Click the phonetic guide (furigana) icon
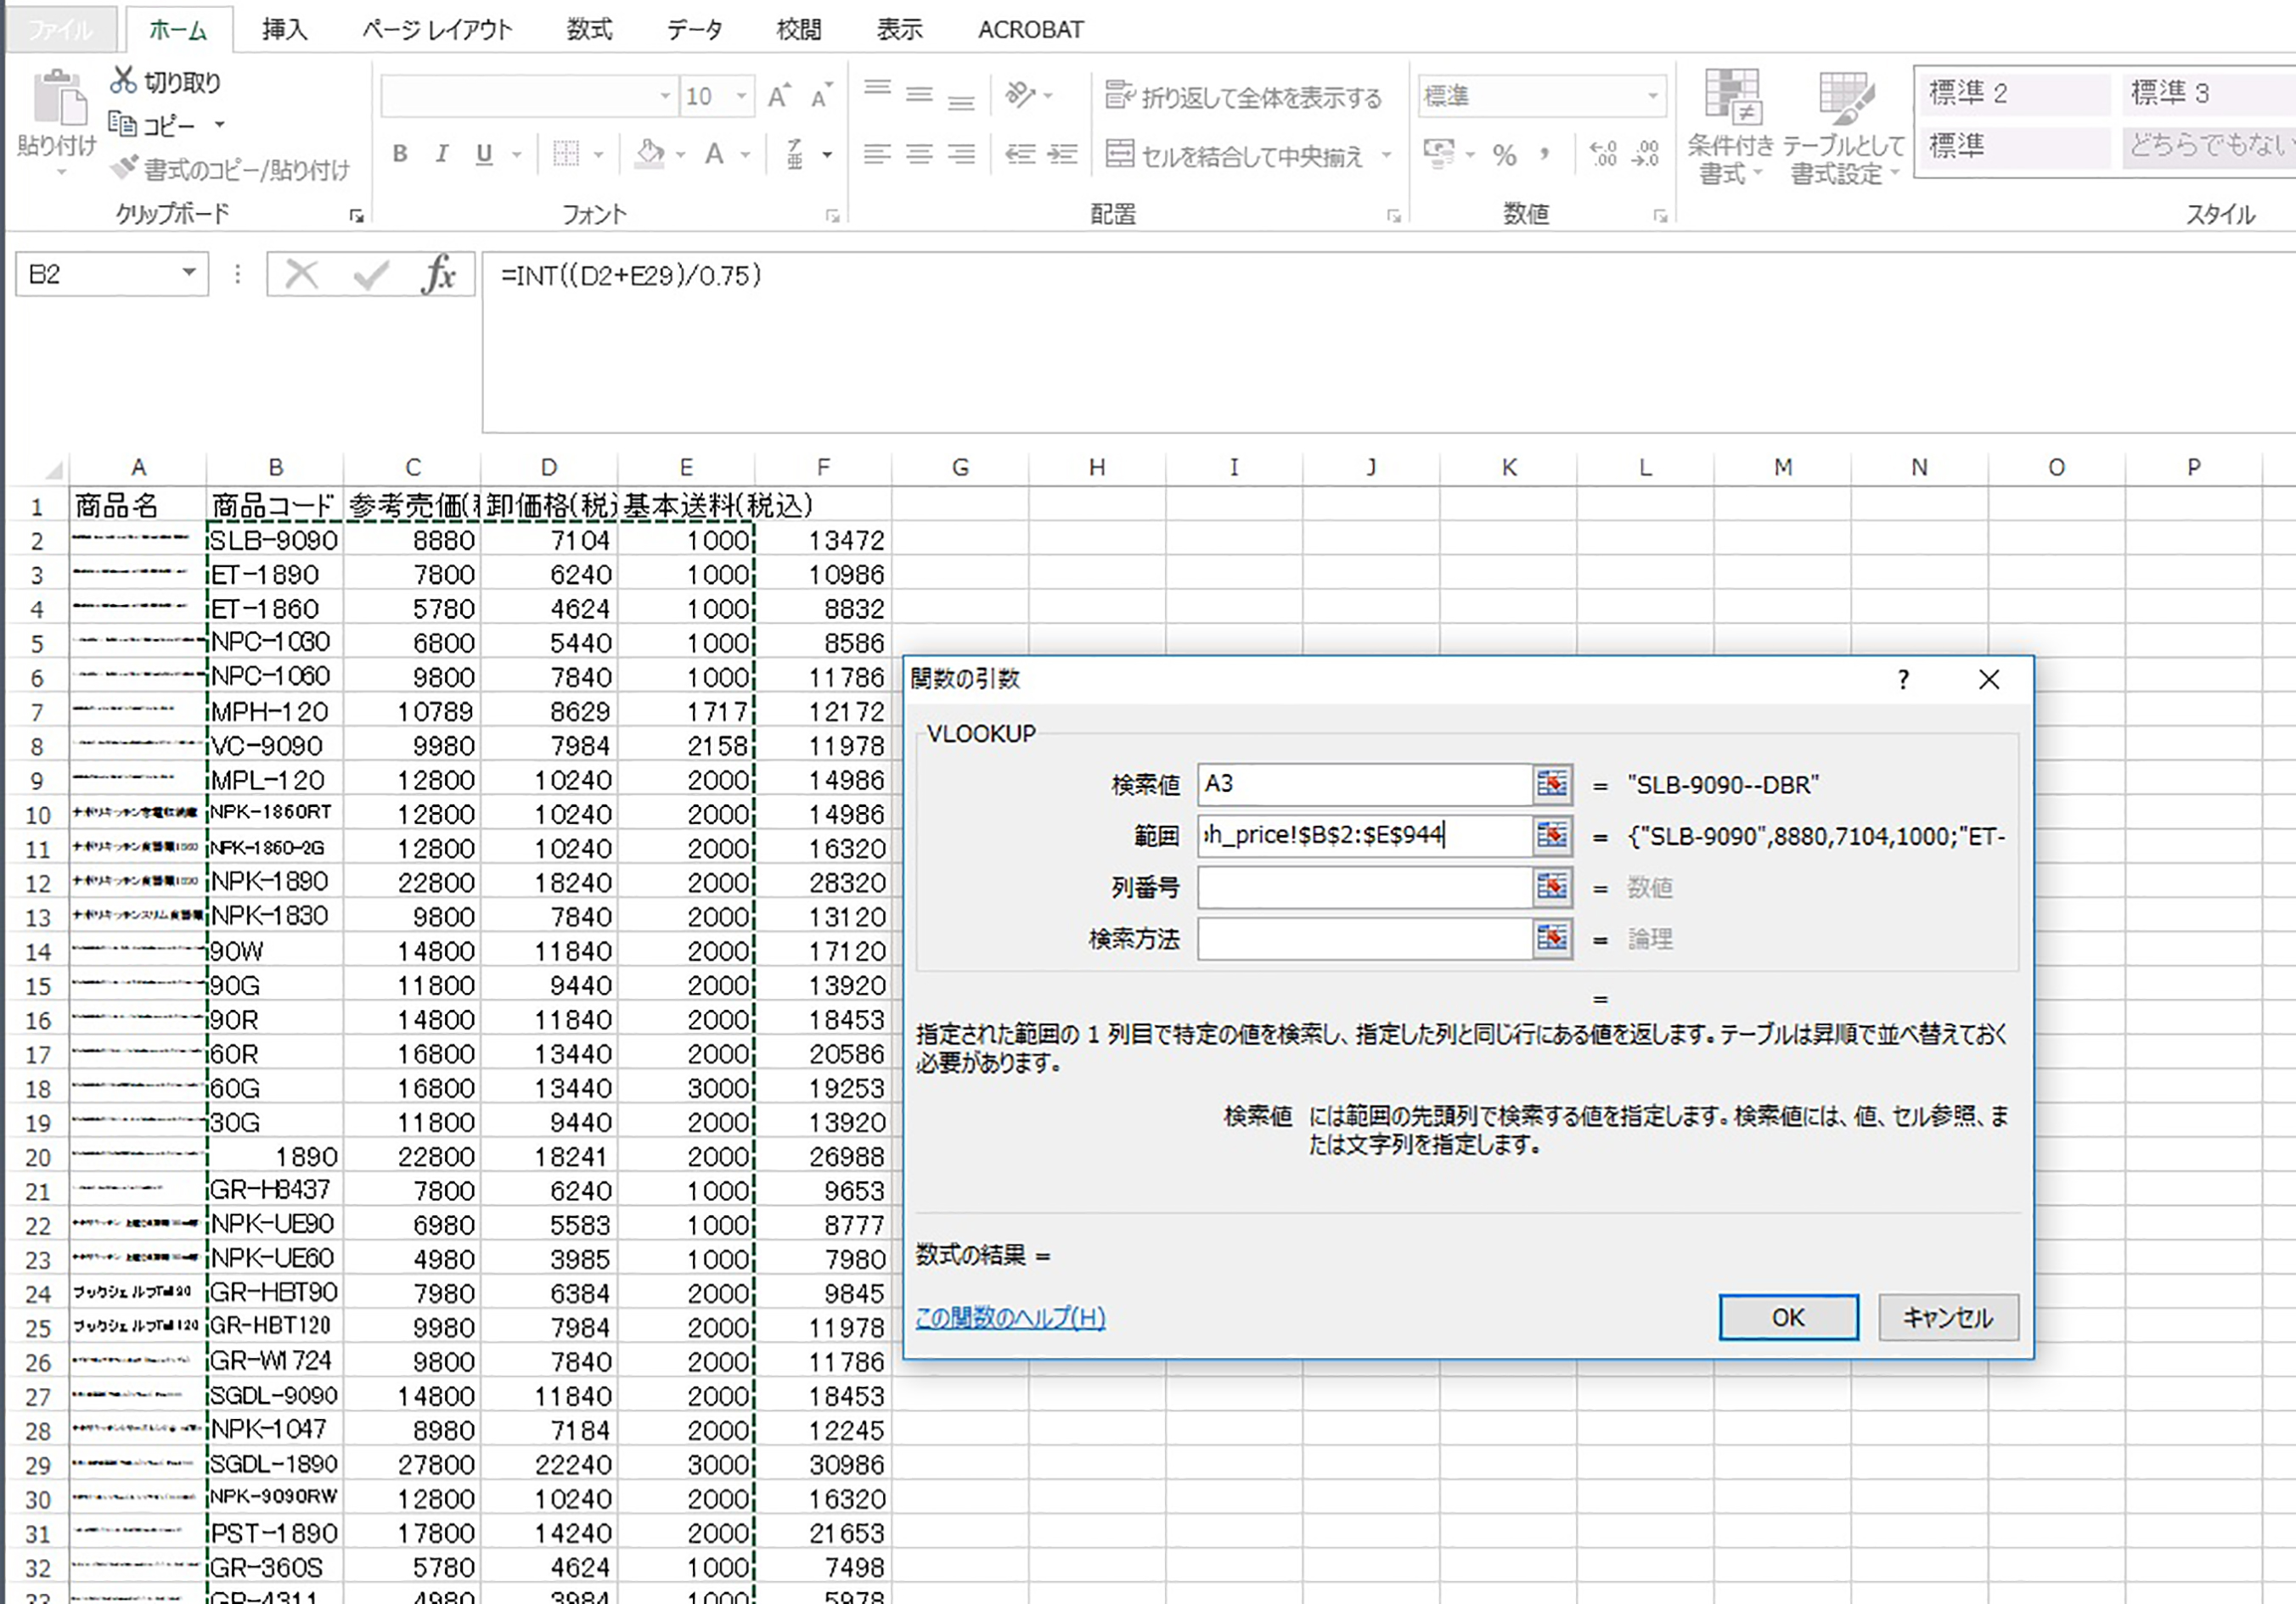This screenshot has height=1604, width=2296. point(795,154)
